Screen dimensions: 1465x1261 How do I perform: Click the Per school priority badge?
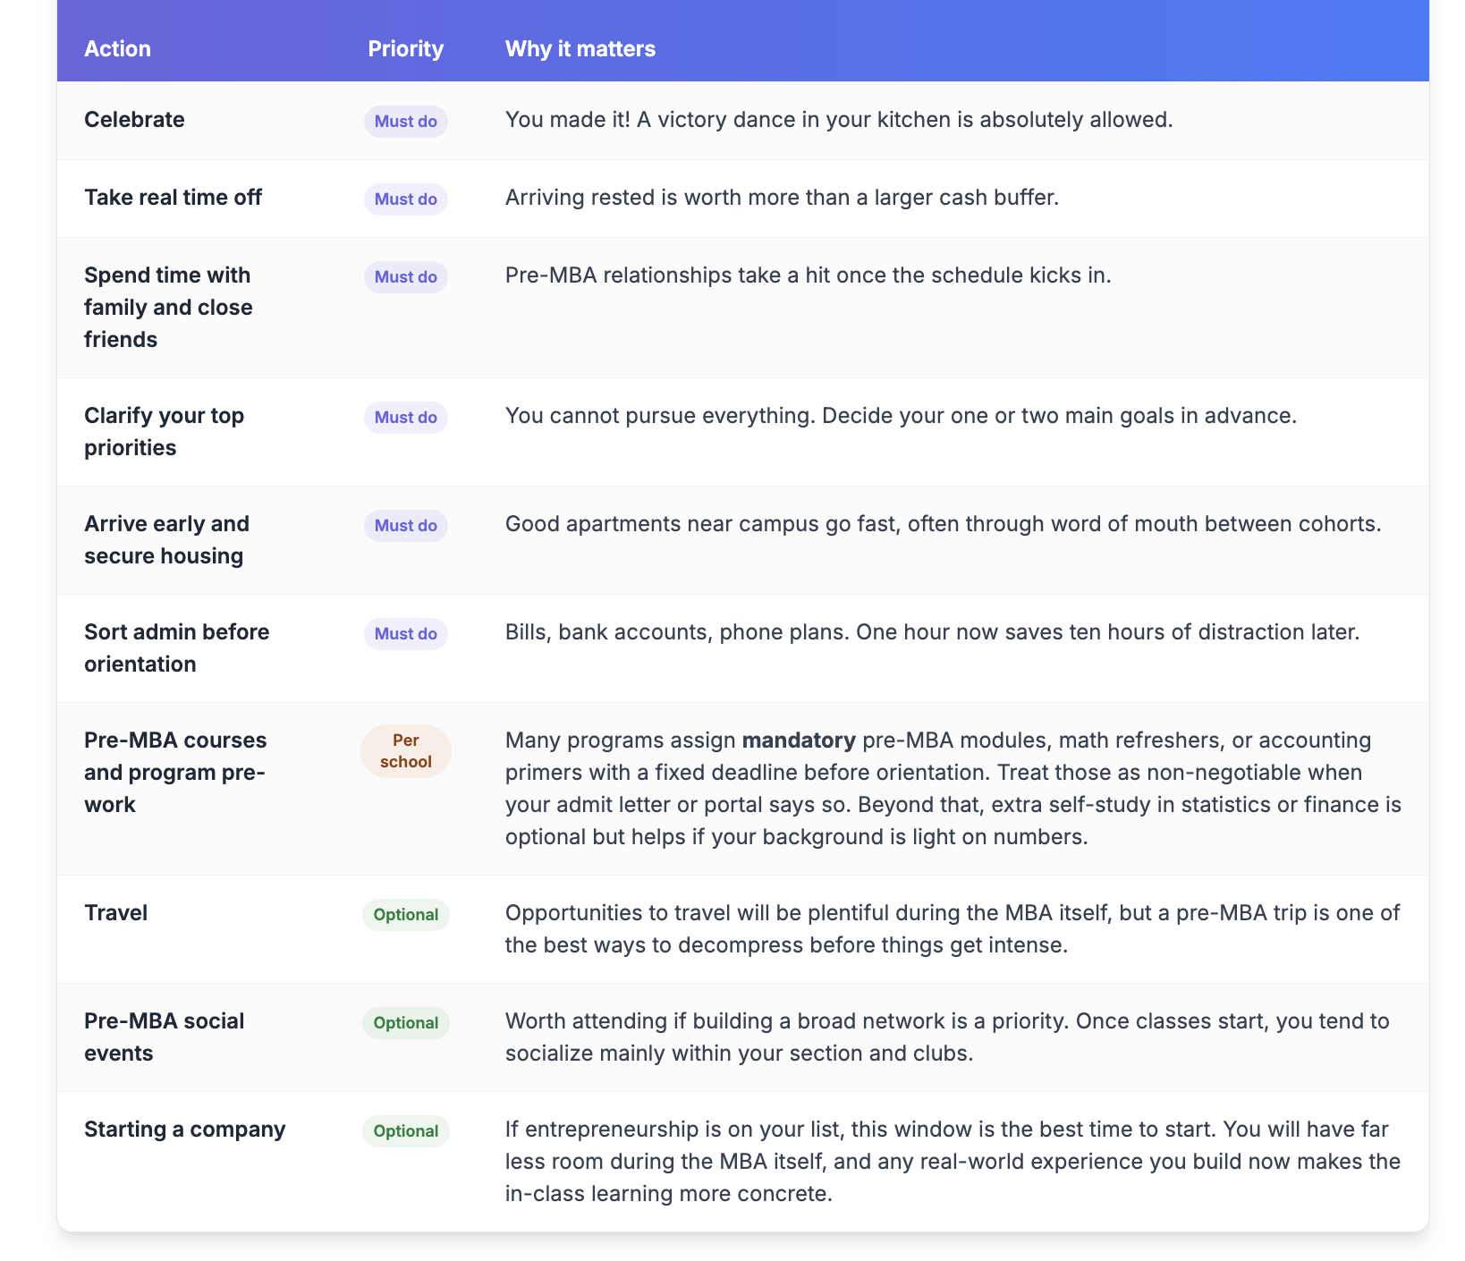pos(405,751)
